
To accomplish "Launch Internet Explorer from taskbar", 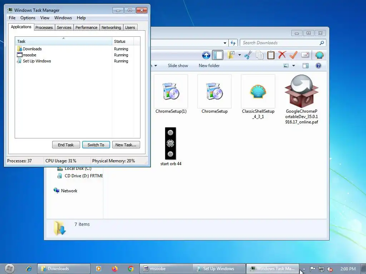I will 29,269.
